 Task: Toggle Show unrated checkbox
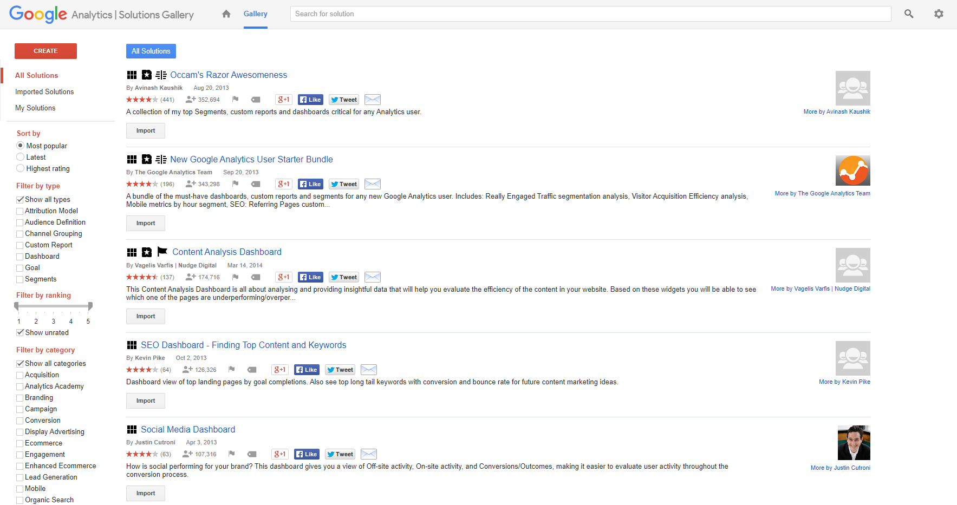click(x=20, y=333)
